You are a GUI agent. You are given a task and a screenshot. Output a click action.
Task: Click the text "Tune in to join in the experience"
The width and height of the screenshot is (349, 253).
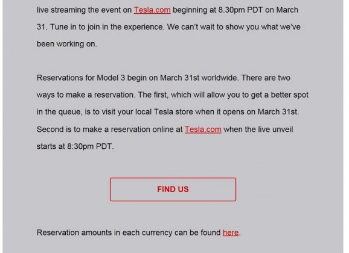107,27
